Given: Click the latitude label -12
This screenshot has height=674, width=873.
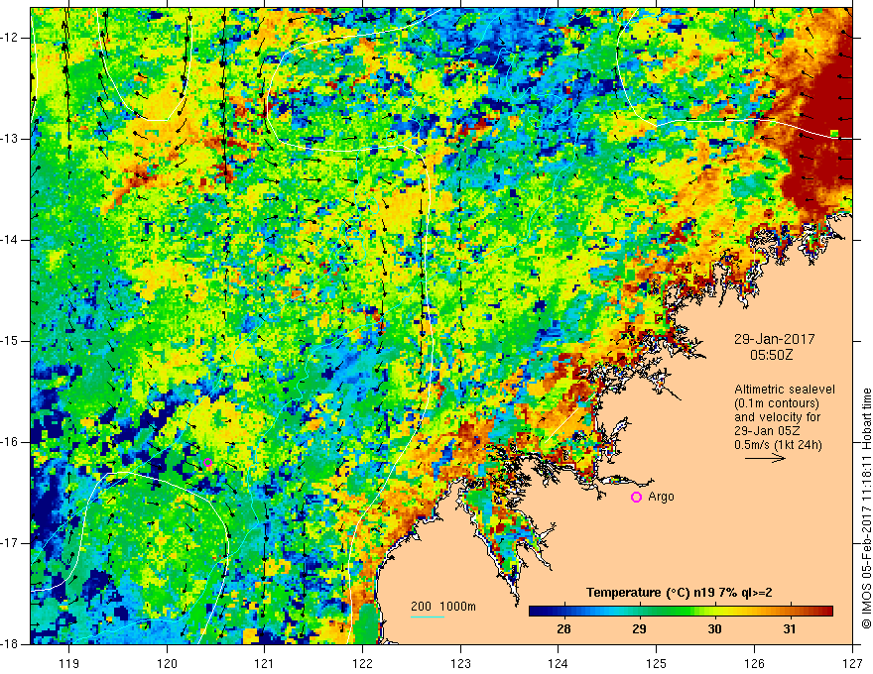Looking at the screenshot, I should coord(11,38).
